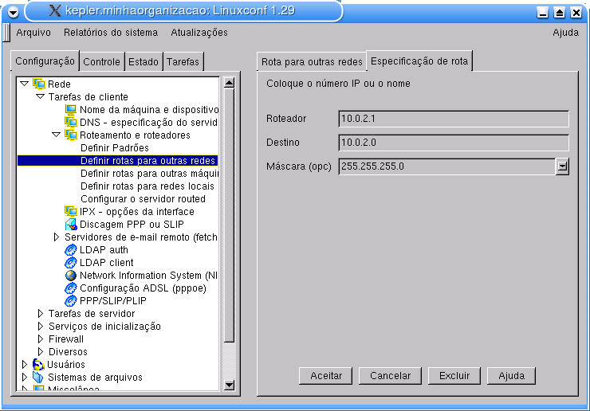The height and width of the screenshot is (411, 590).
Task: Click the icon beside Nome da máquina
Action: (70, 109)
